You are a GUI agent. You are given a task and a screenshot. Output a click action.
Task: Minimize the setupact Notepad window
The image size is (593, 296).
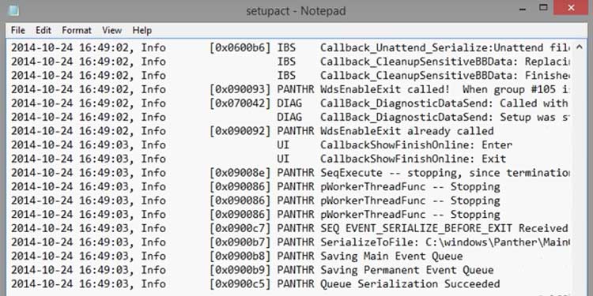(x=523, y=9)
